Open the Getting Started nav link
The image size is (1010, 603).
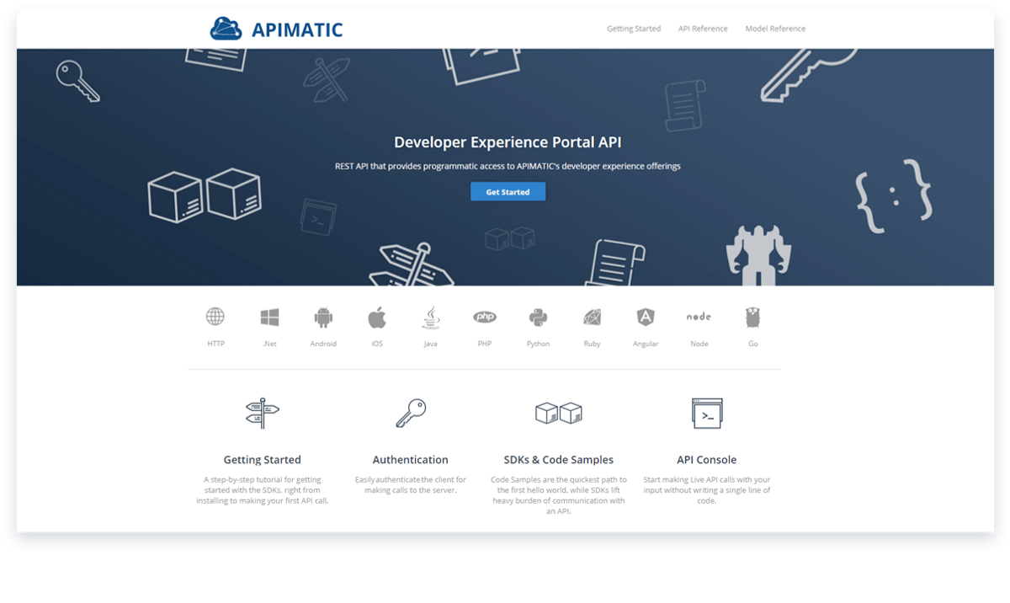(634, 29)
